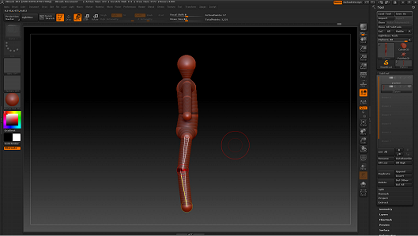This screenshot has width=418, height=236.
Task: Click the BPR render icon
Action: point(363,27)
